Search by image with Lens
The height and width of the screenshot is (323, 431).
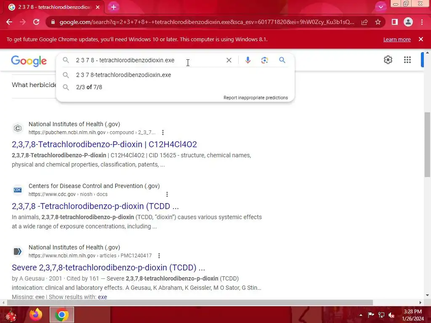pos(264,60)
